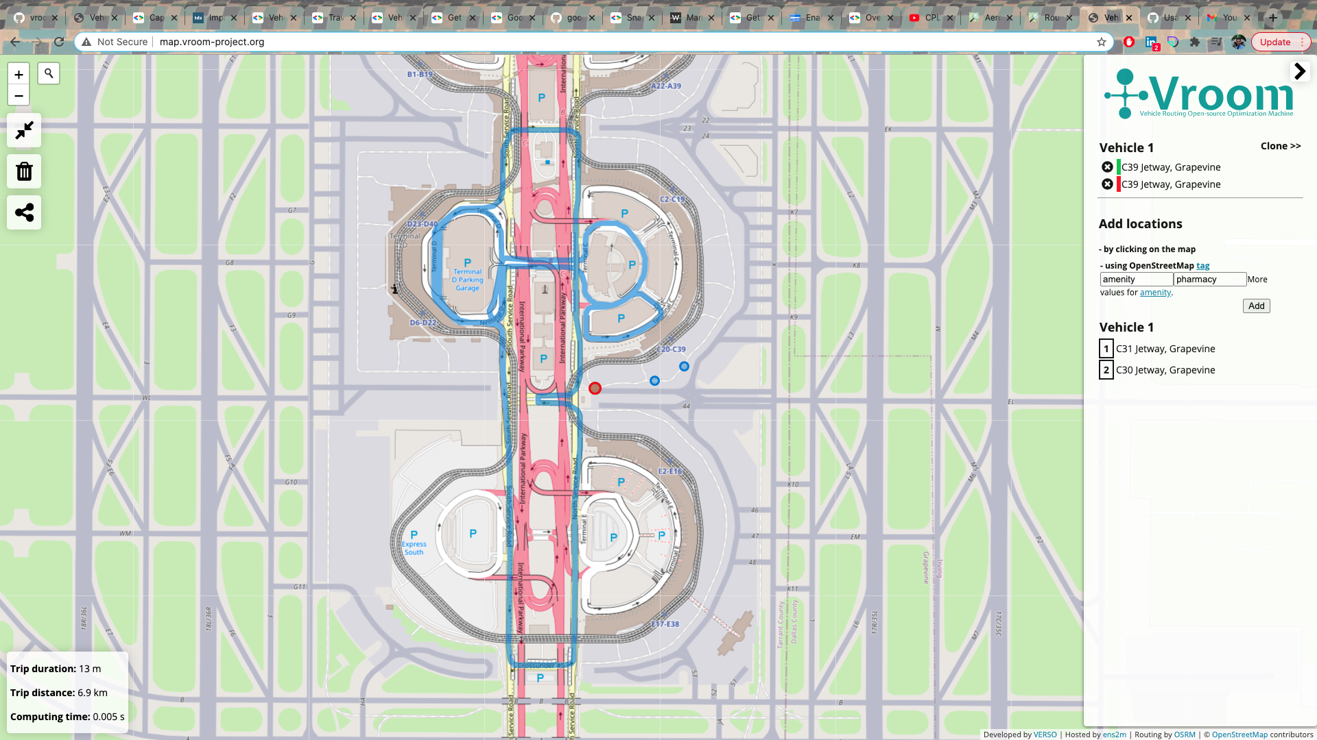
Task: Remove the green C39 Jetway stop
Action: pyautogui.click(x=1107, y=166)
